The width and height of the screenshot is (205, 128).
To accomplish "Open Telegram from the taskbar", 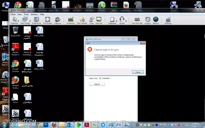I will tap(103, 125).
